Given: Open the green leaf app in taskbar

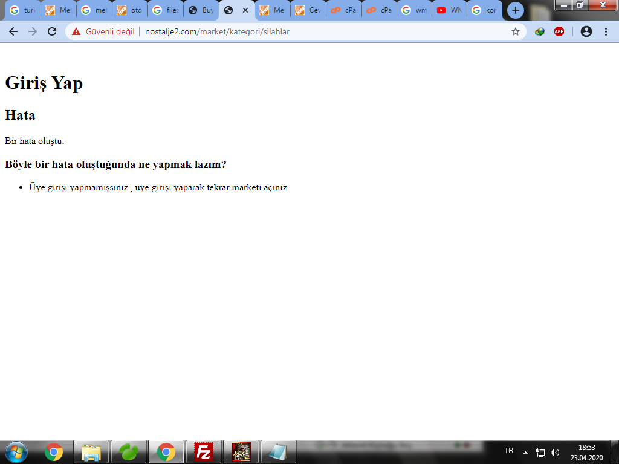Looking at the screenshot, I should click(129, 452).
